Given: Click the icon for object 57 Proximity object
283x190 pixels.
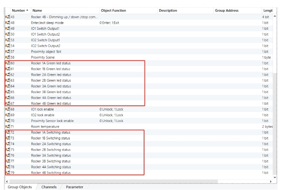Looking at the screenshot, I should tap(7, 52).
